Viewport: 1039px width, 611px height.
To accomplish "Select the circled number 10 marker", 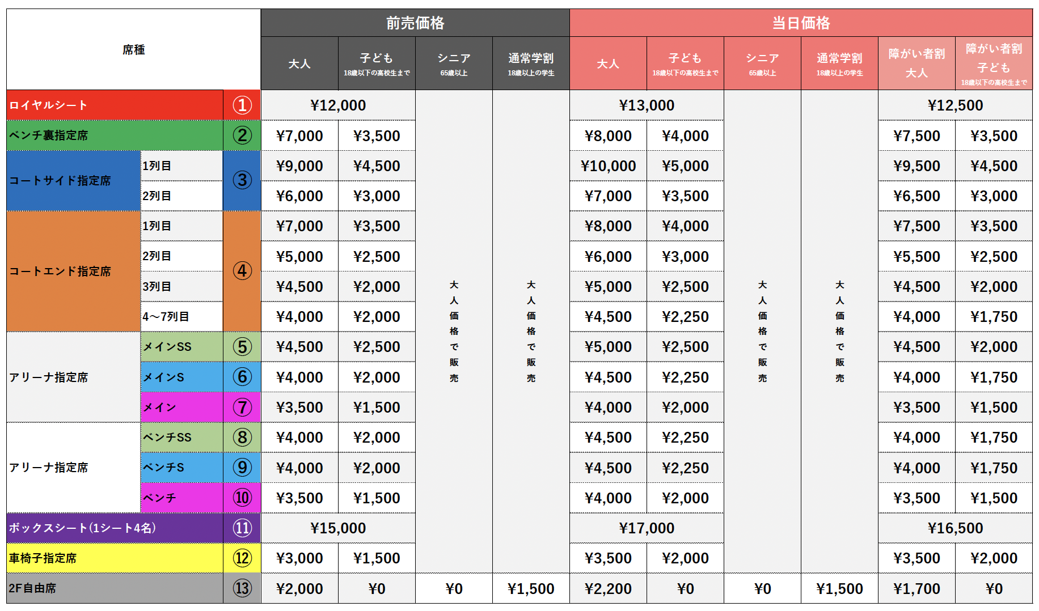I will pyautogui.click(x=242, y=498).
